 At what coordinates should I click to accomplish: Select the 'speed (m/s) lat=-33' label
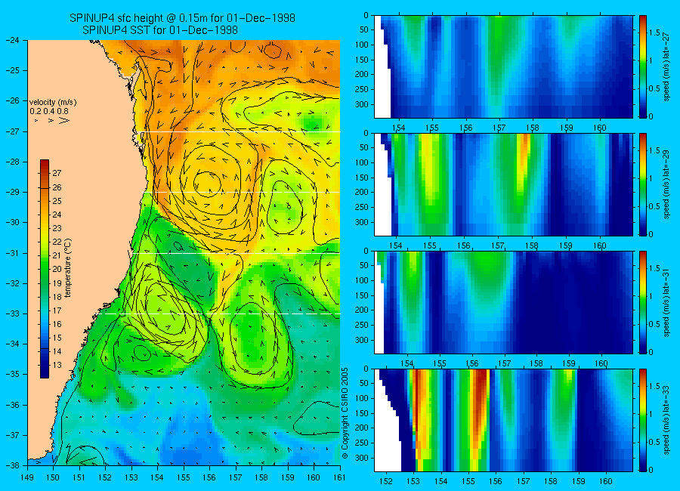tap(666, 420)
